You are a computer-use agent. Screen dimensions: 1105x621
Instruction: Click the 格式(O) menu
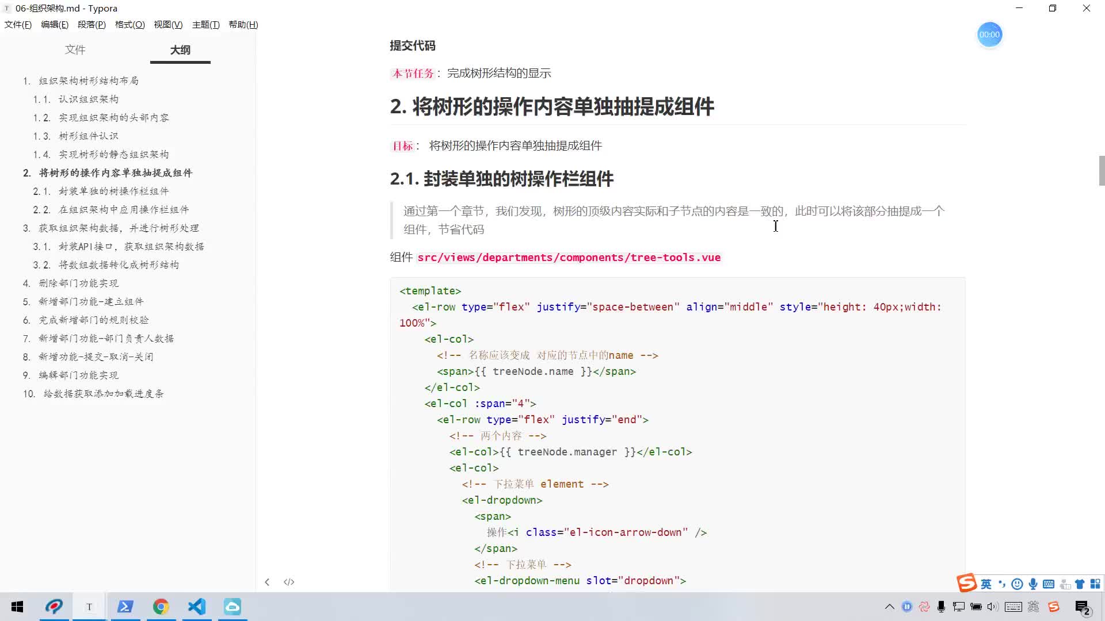[x=129, y=24]
